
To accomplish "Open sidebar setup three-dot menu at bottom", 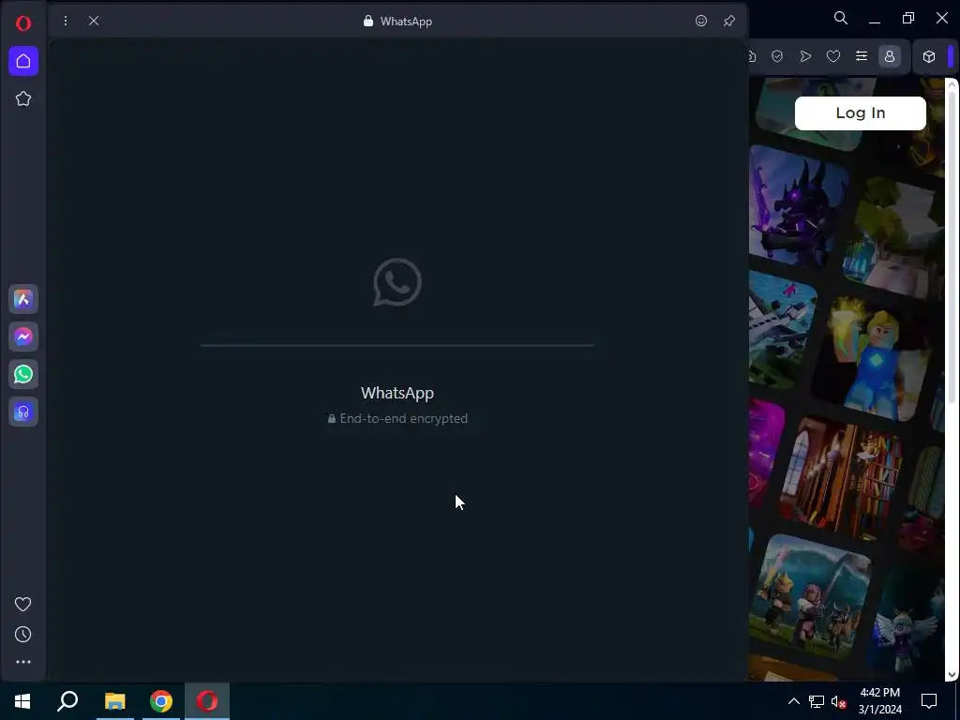I will coord(23,662).
